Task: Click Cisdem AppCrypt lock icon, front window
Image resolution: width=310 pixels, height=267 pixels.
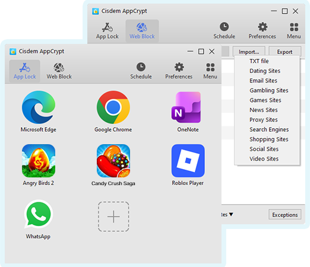Action: point(13,52)
